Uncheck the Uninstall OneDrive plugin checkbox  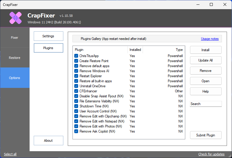point(76,86)
